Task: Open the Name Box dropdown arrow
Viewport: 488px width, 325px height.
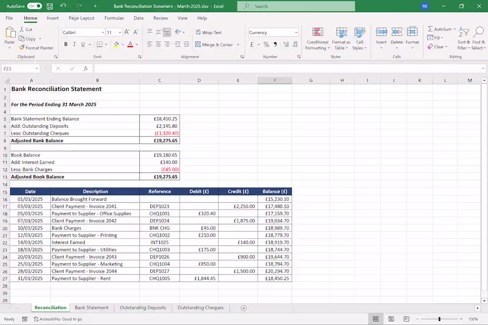Action: 36,68
